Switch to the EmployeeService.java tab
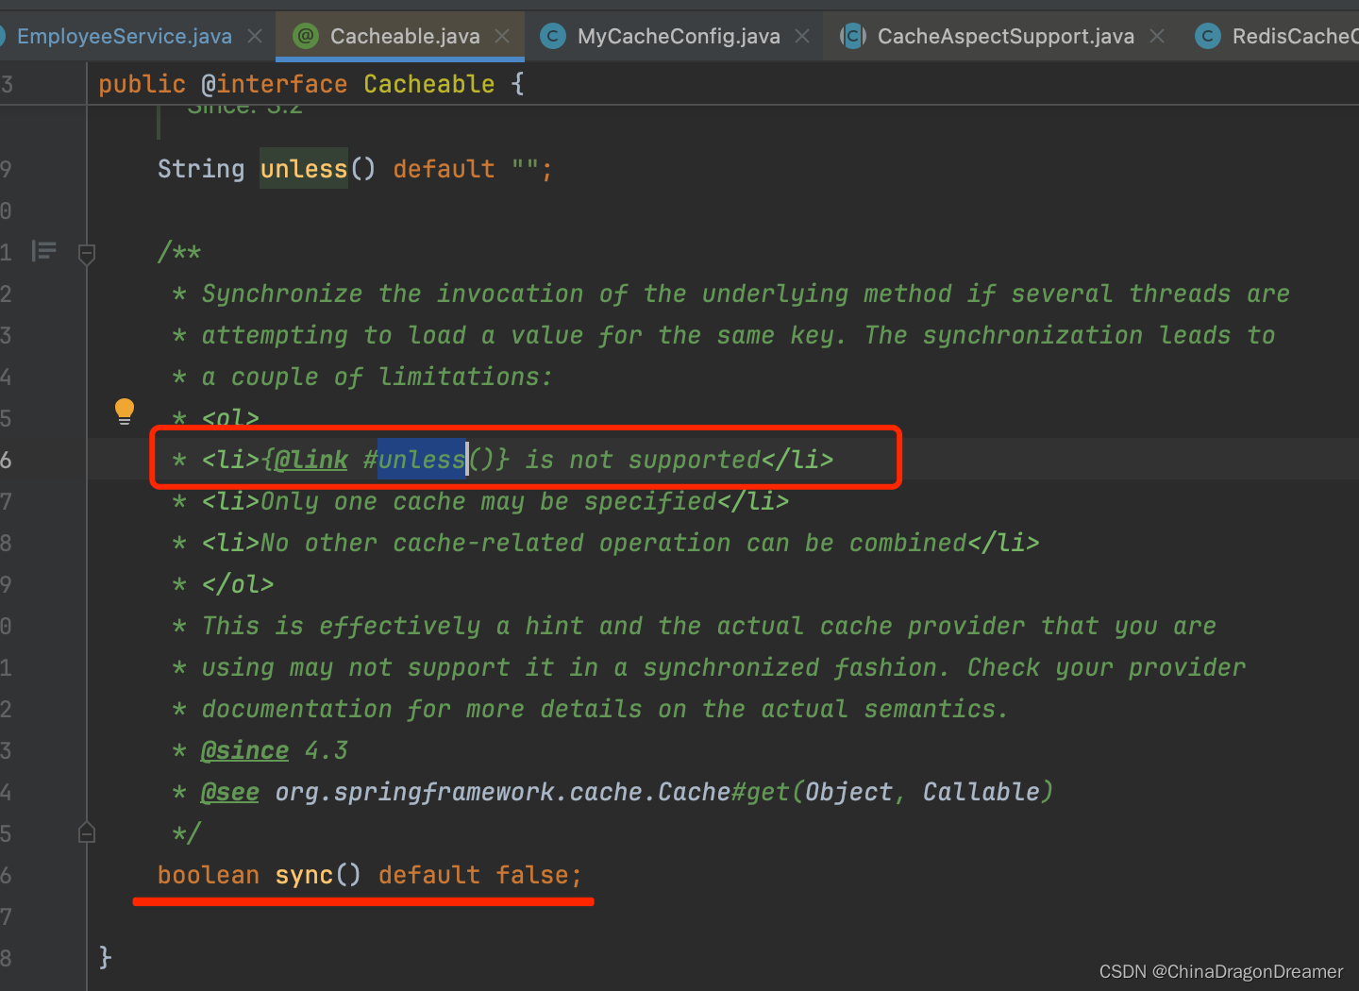This screenshot has height=991, width=1359. (123, 37)
